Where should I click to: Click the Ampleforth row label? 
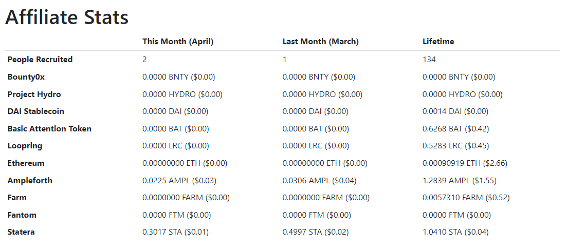tap(30, 180)
